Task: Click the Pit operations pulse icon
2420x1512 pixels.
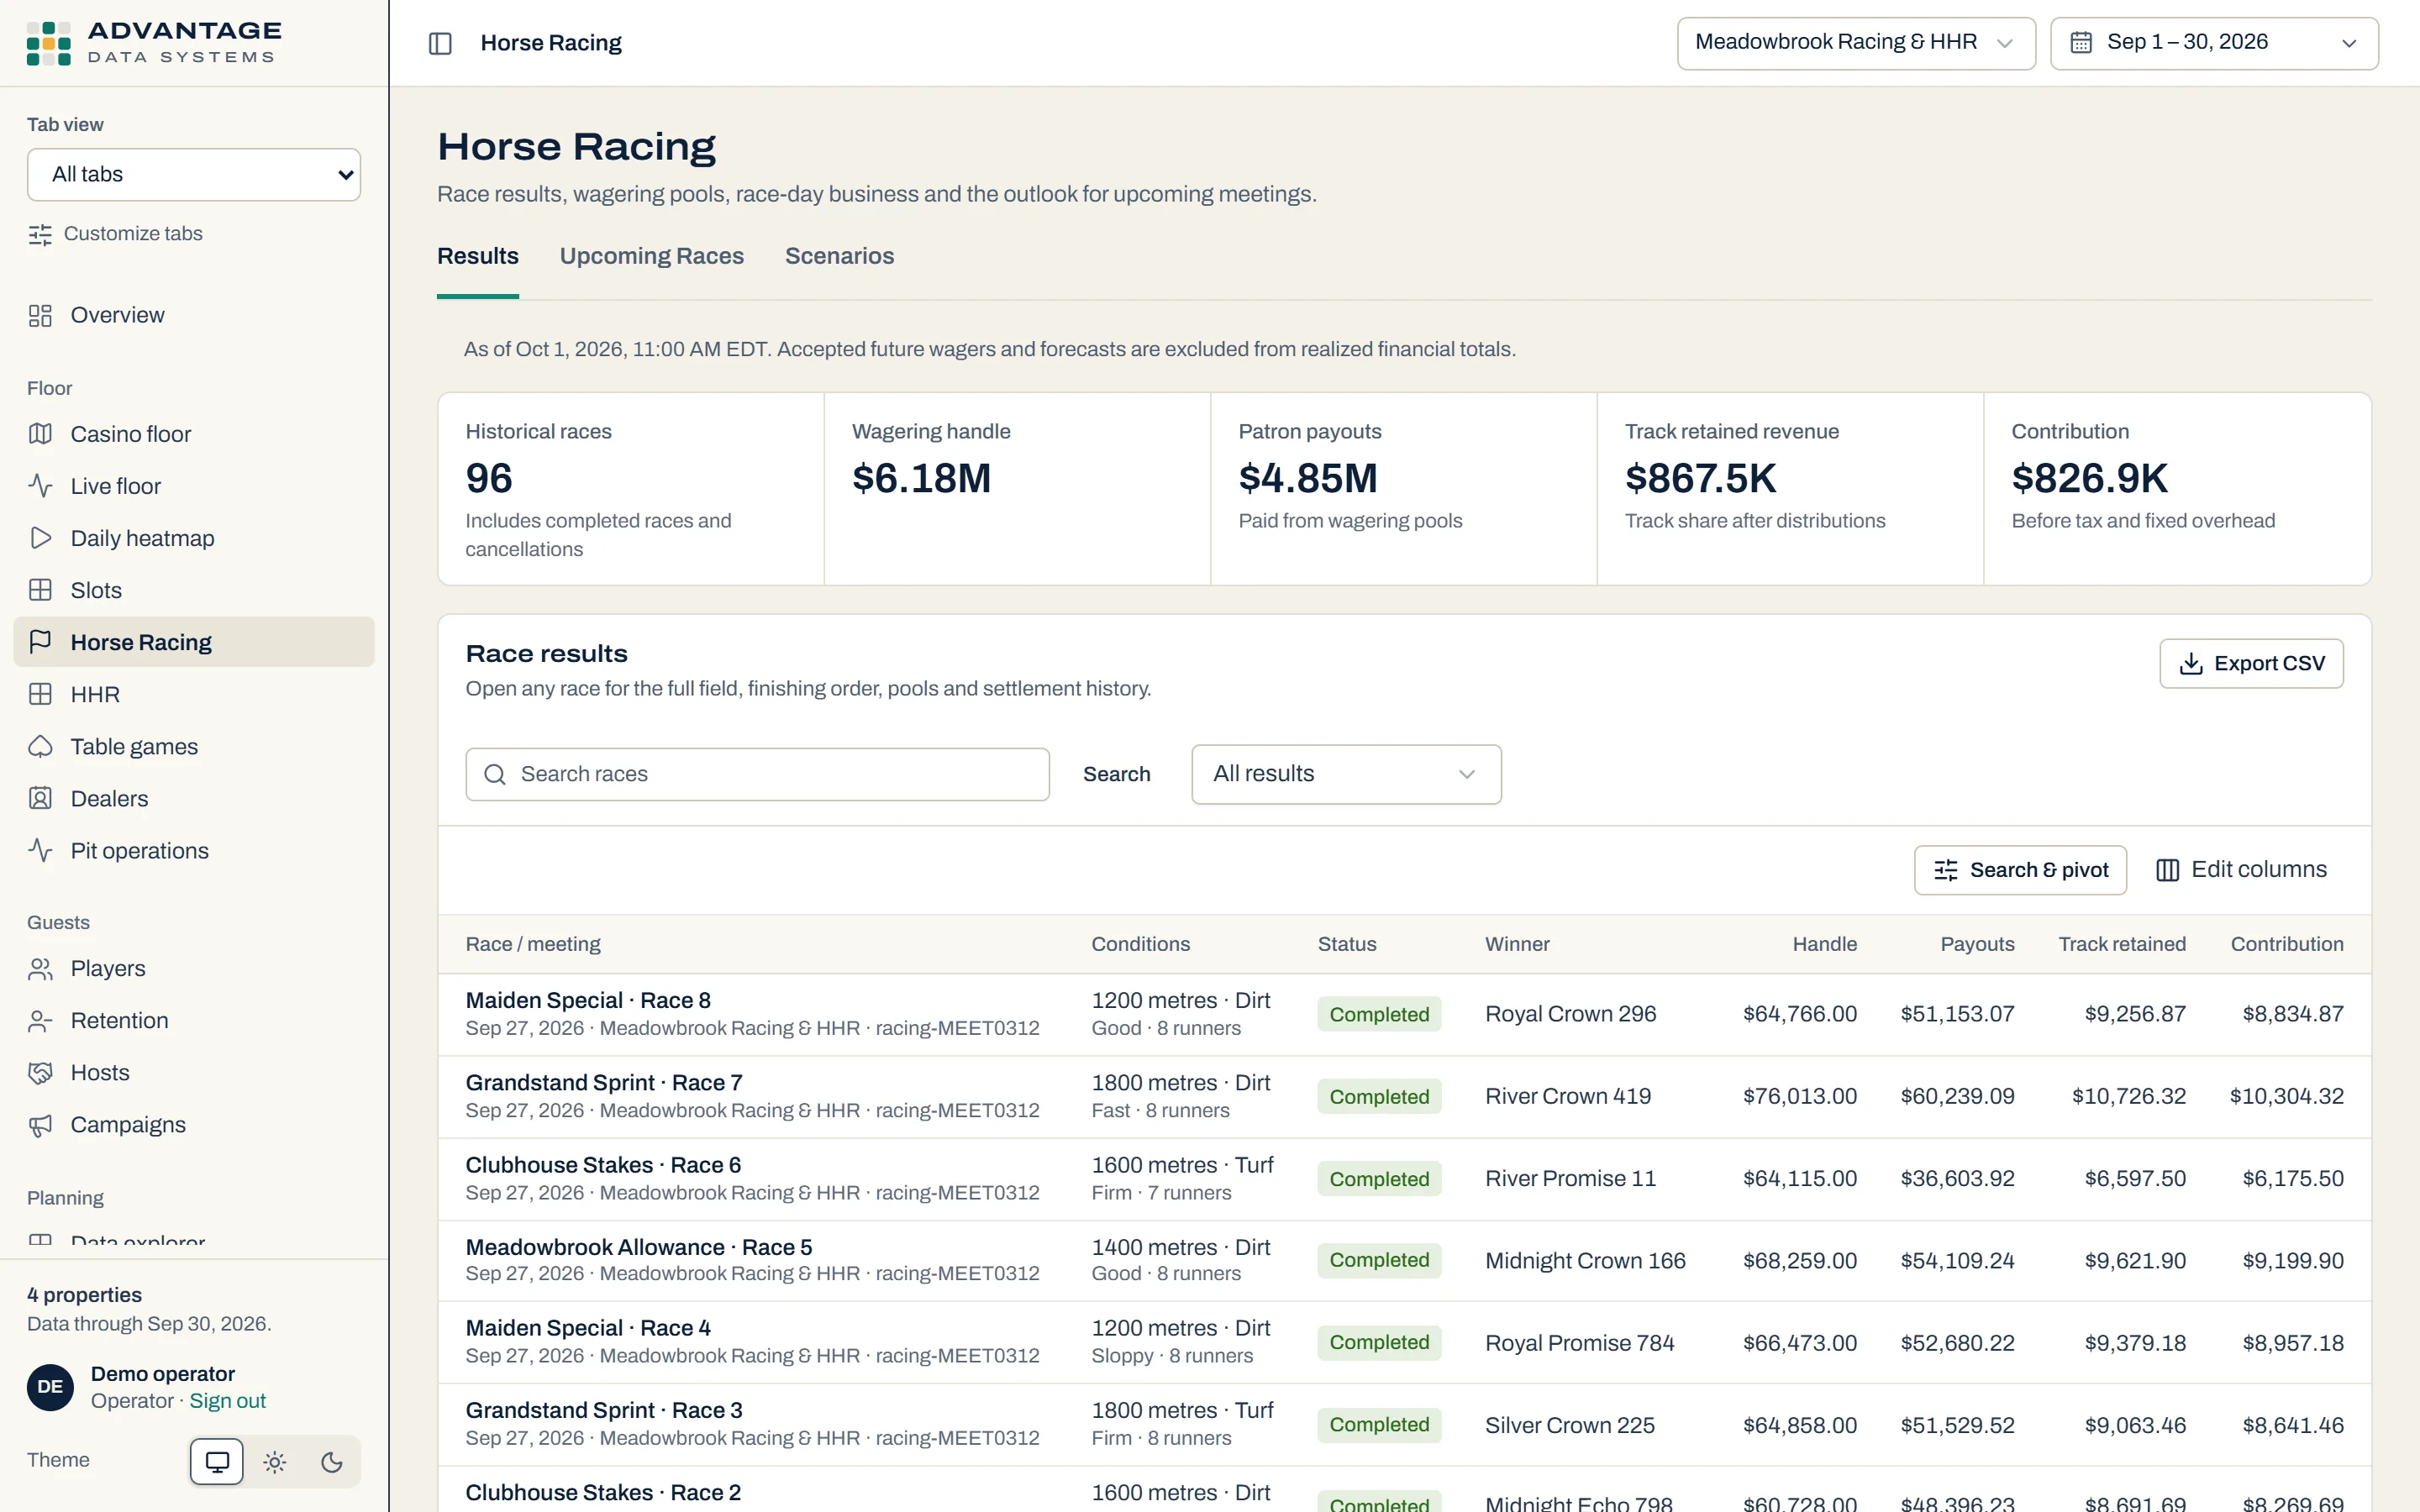Action: click(x=40, y=851)
